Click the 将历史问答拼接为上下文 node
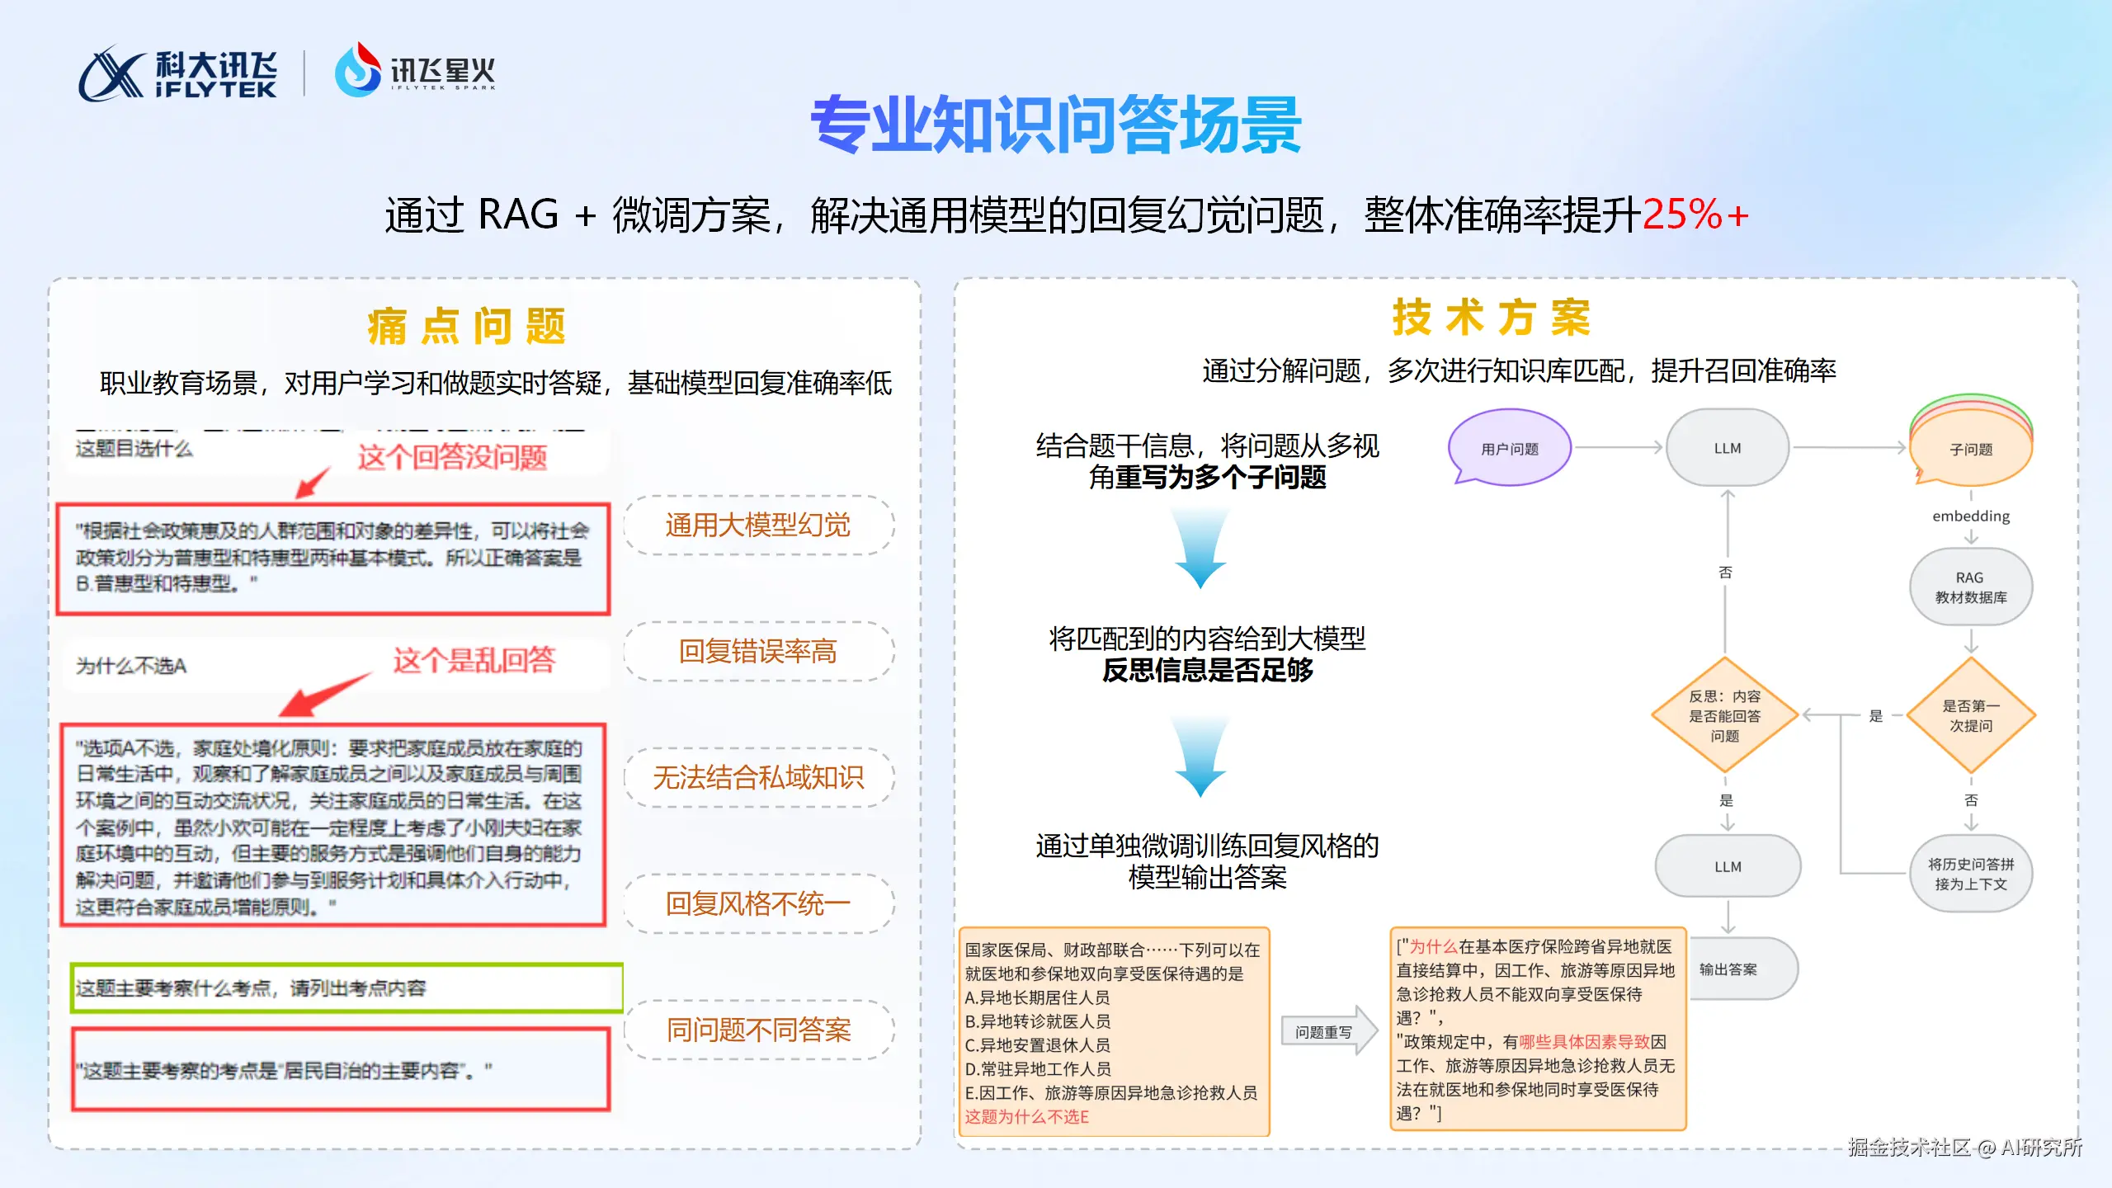Viewport: 2112px width, 1188px height. coord(1970,874)
